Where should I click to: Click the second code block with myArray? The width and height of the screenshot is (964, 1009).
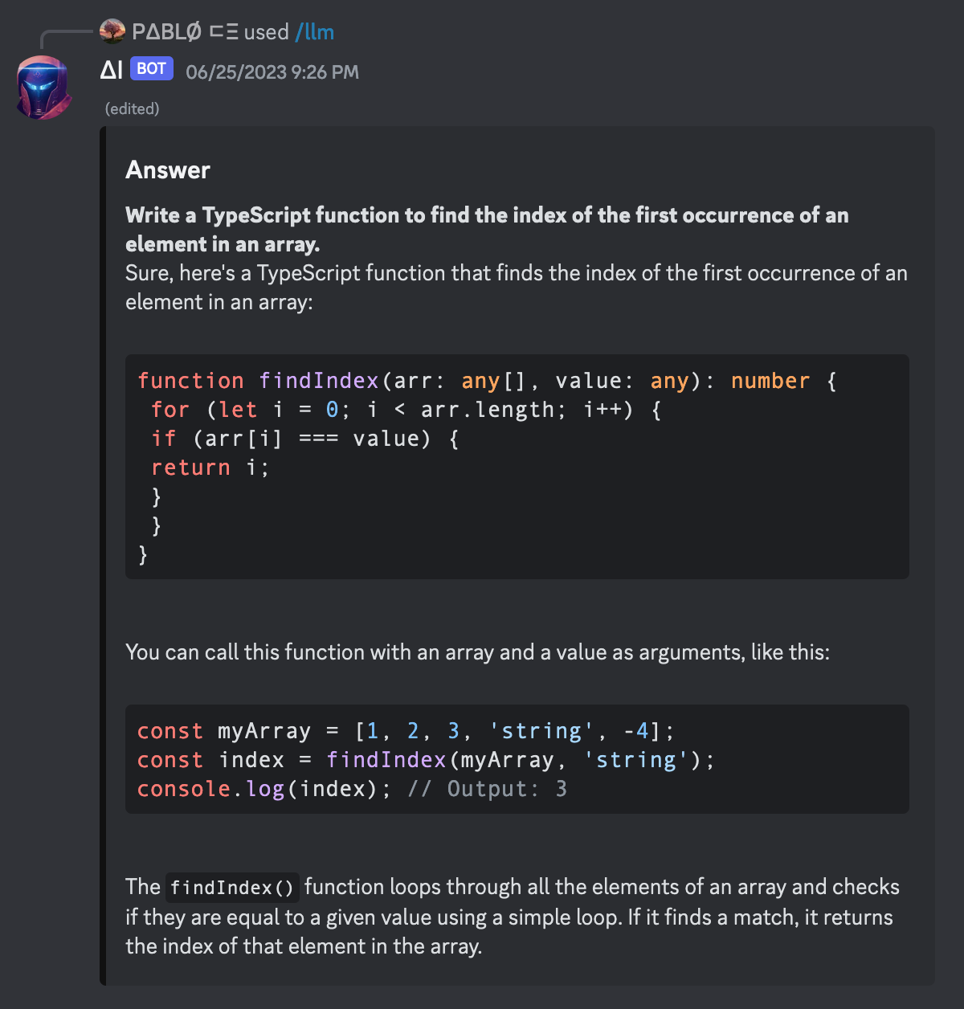pyautogui.click(x=517, y=759)
